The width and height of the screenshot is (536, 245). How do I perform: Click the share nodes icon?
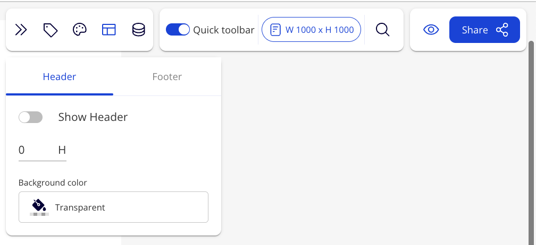tap(502, 30)
